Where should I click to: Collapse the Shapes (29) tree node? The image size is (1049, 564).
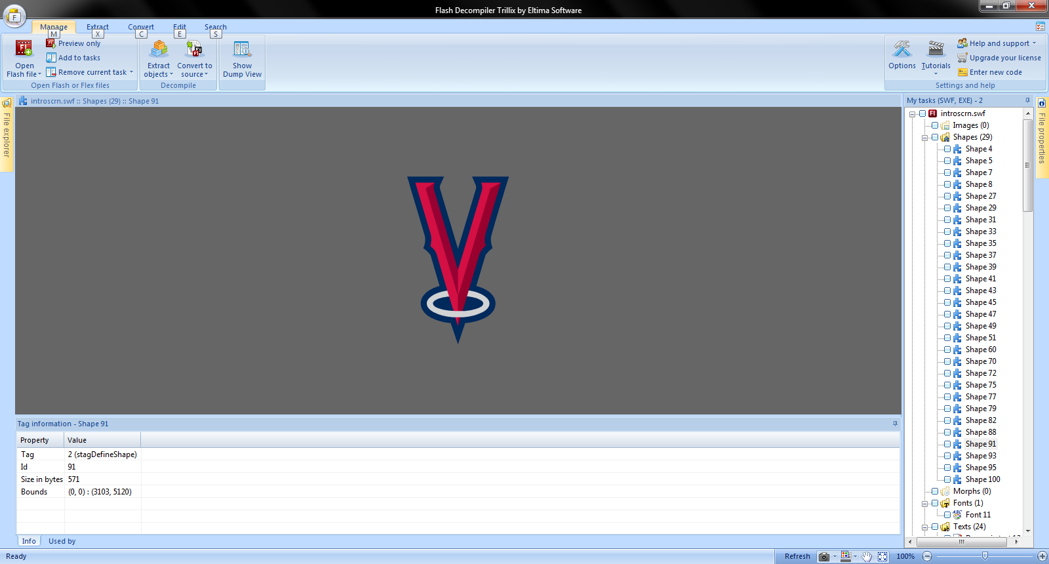tap(924, 138)
